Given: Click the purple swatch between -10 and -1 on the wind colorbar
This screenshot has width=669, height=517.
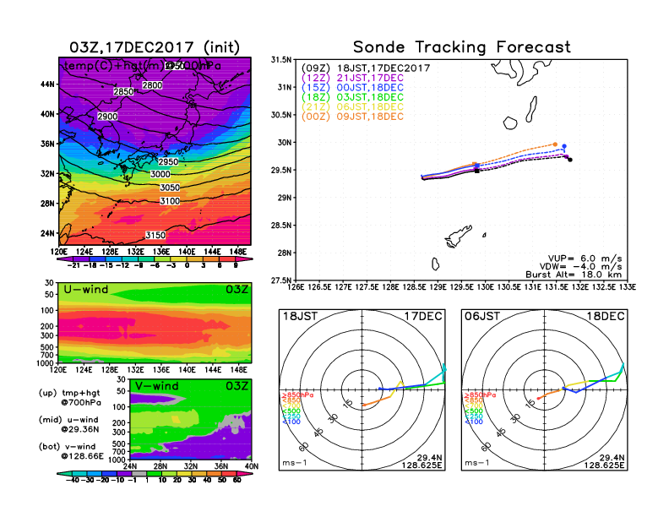Looking at the screenshot, I should [x=124, y=473].
